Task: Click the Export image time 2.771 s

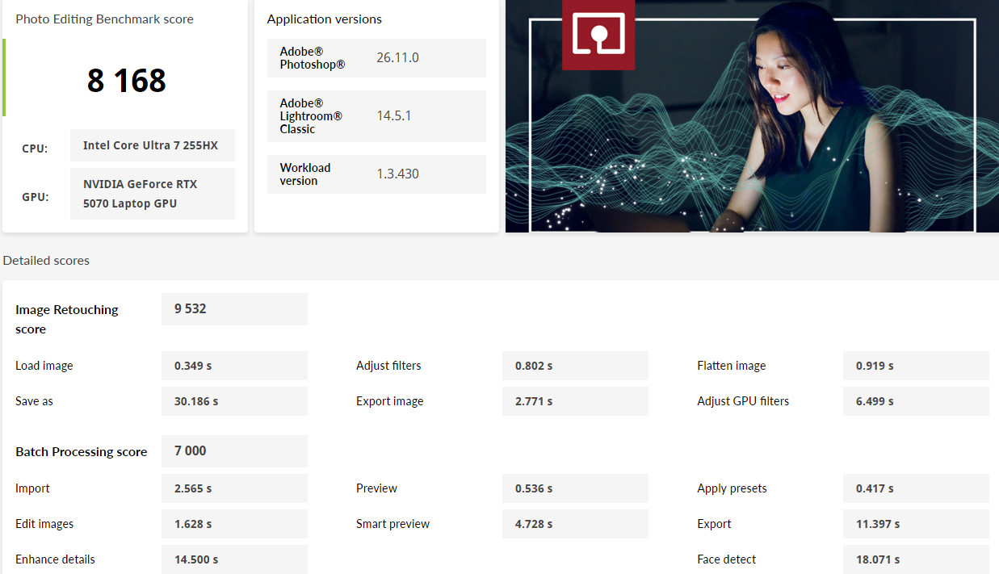Action: [575, 401]
